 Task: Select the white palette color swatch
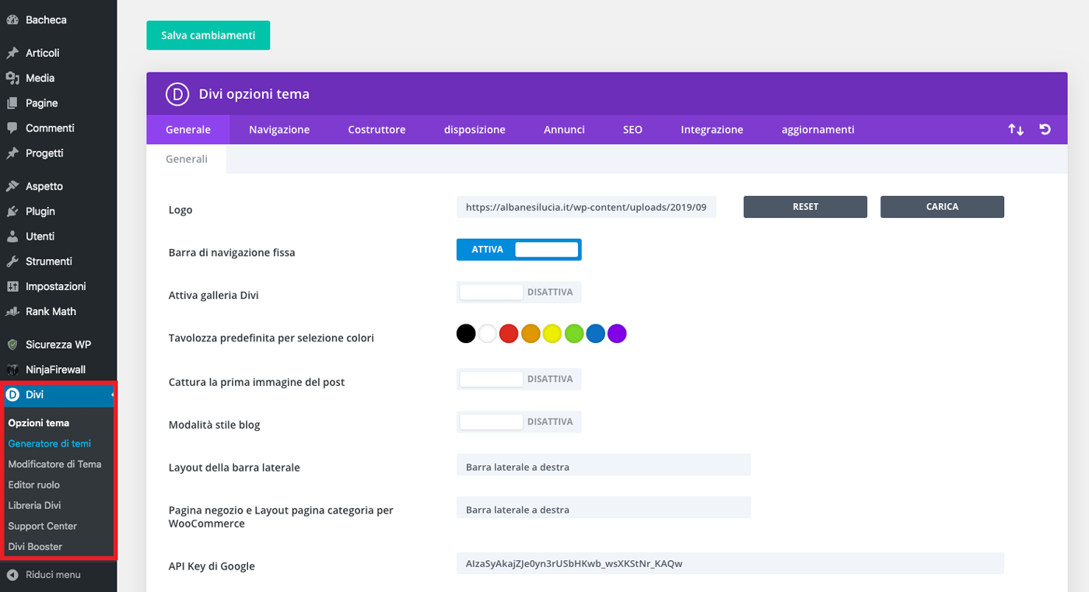[487, 334]
